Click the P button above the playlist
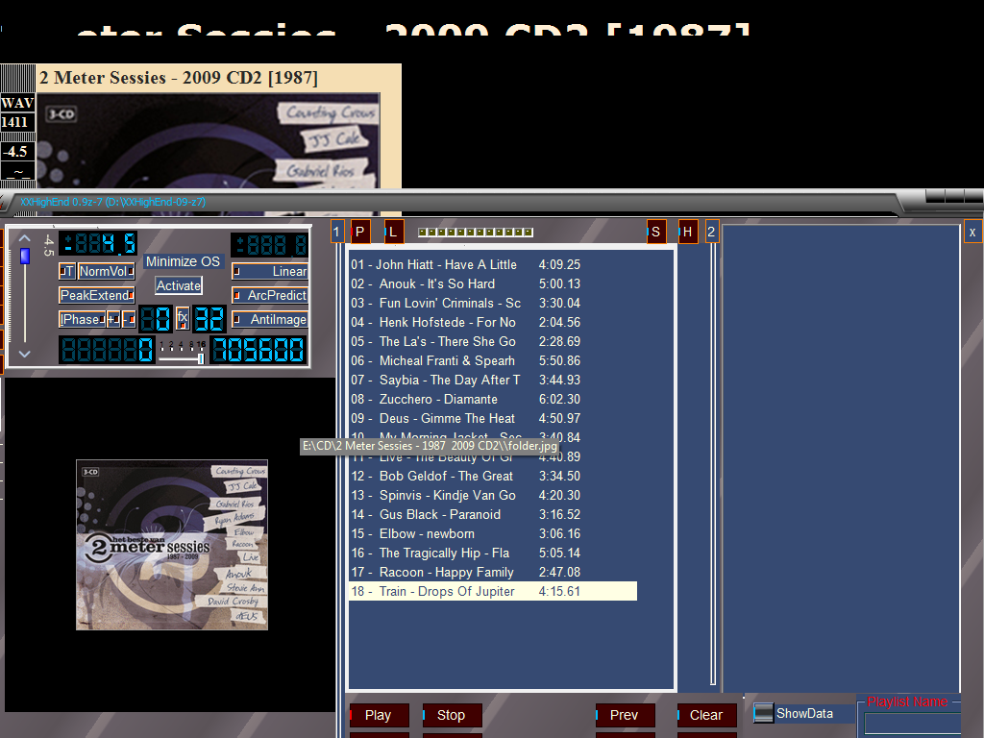This screenshot has width=984, height=738. pyautogui.click(x=360, y=232)
